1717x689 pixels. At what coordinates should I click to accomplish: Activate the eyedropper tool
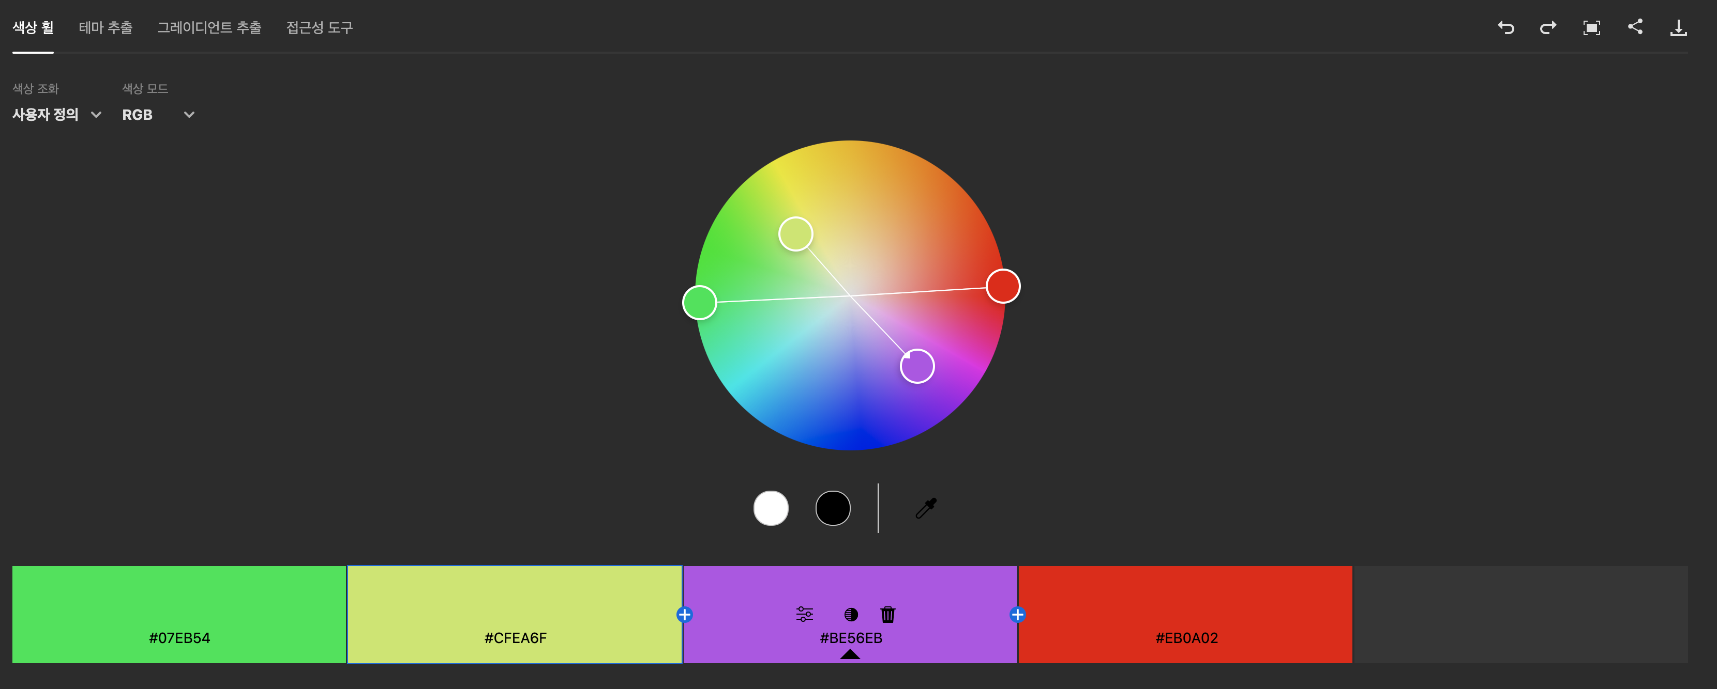pos(926,508)
